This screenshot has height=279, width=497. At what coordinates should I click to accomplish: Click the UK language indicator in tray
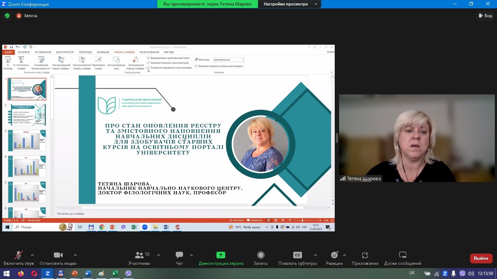pos(412,273)
